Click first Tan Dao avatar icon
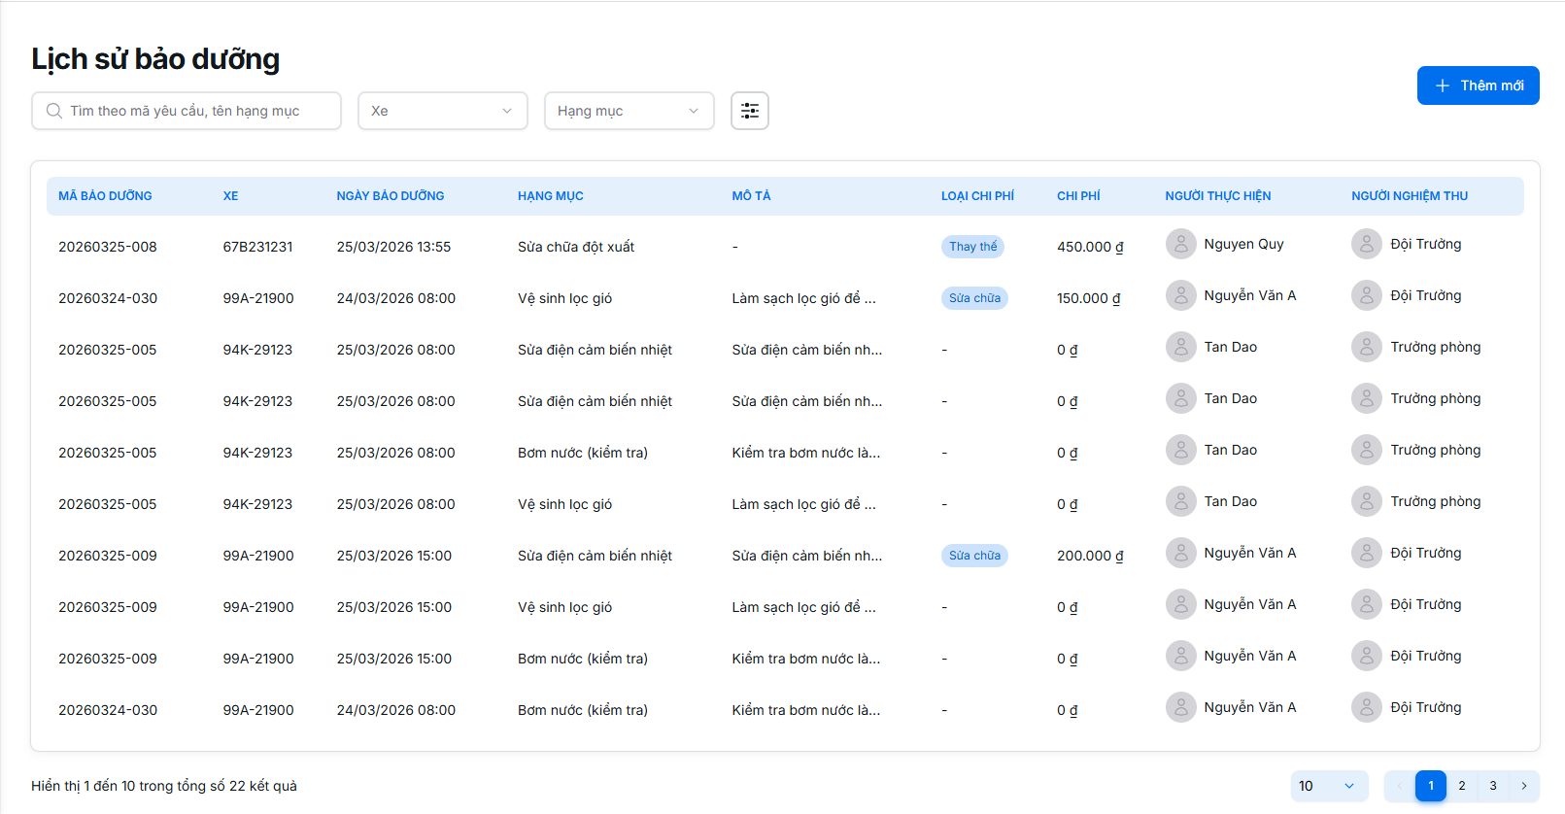The width and height of the screenshot is (1565, 814). (1180, 347)
